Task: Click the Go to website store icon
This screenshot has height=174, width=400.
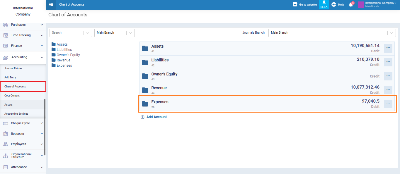Action: tap(295, 5)
